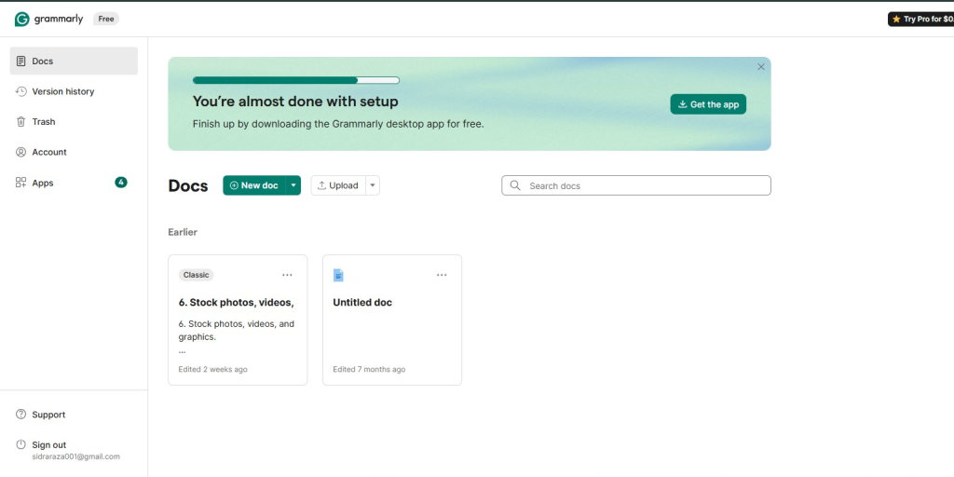Open the Support link
Viewport: 954px width, 477px height.
48,415
